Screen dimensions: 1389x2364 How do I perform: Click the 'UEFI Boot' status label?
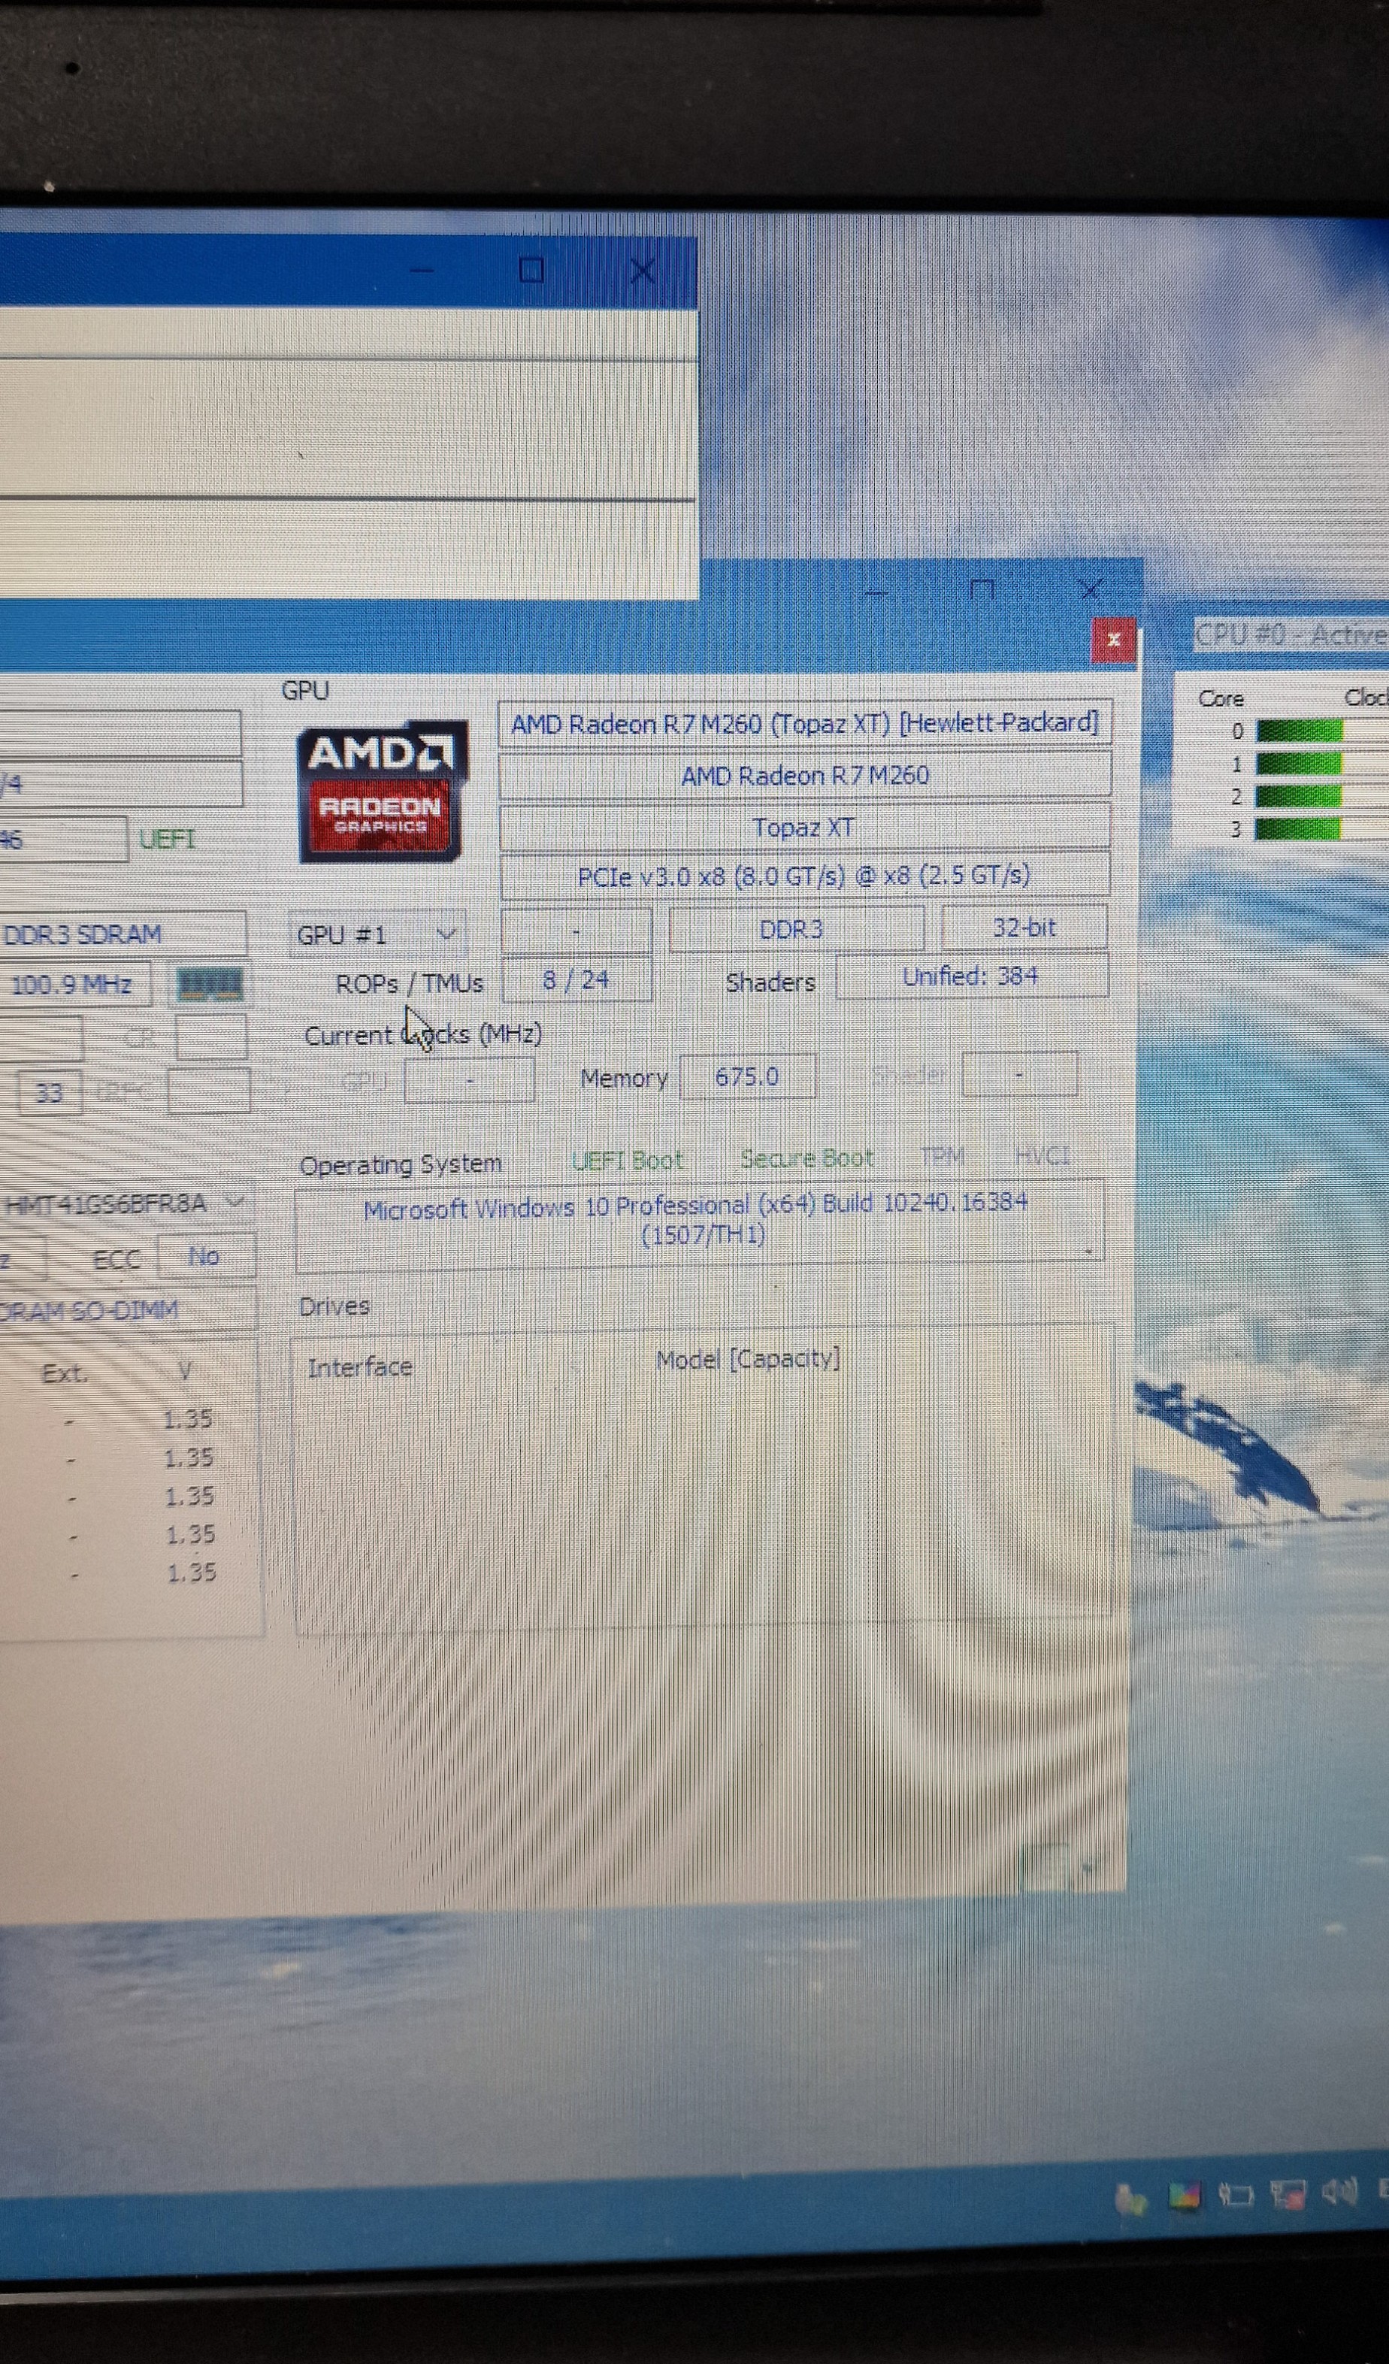pos(627,1161)
